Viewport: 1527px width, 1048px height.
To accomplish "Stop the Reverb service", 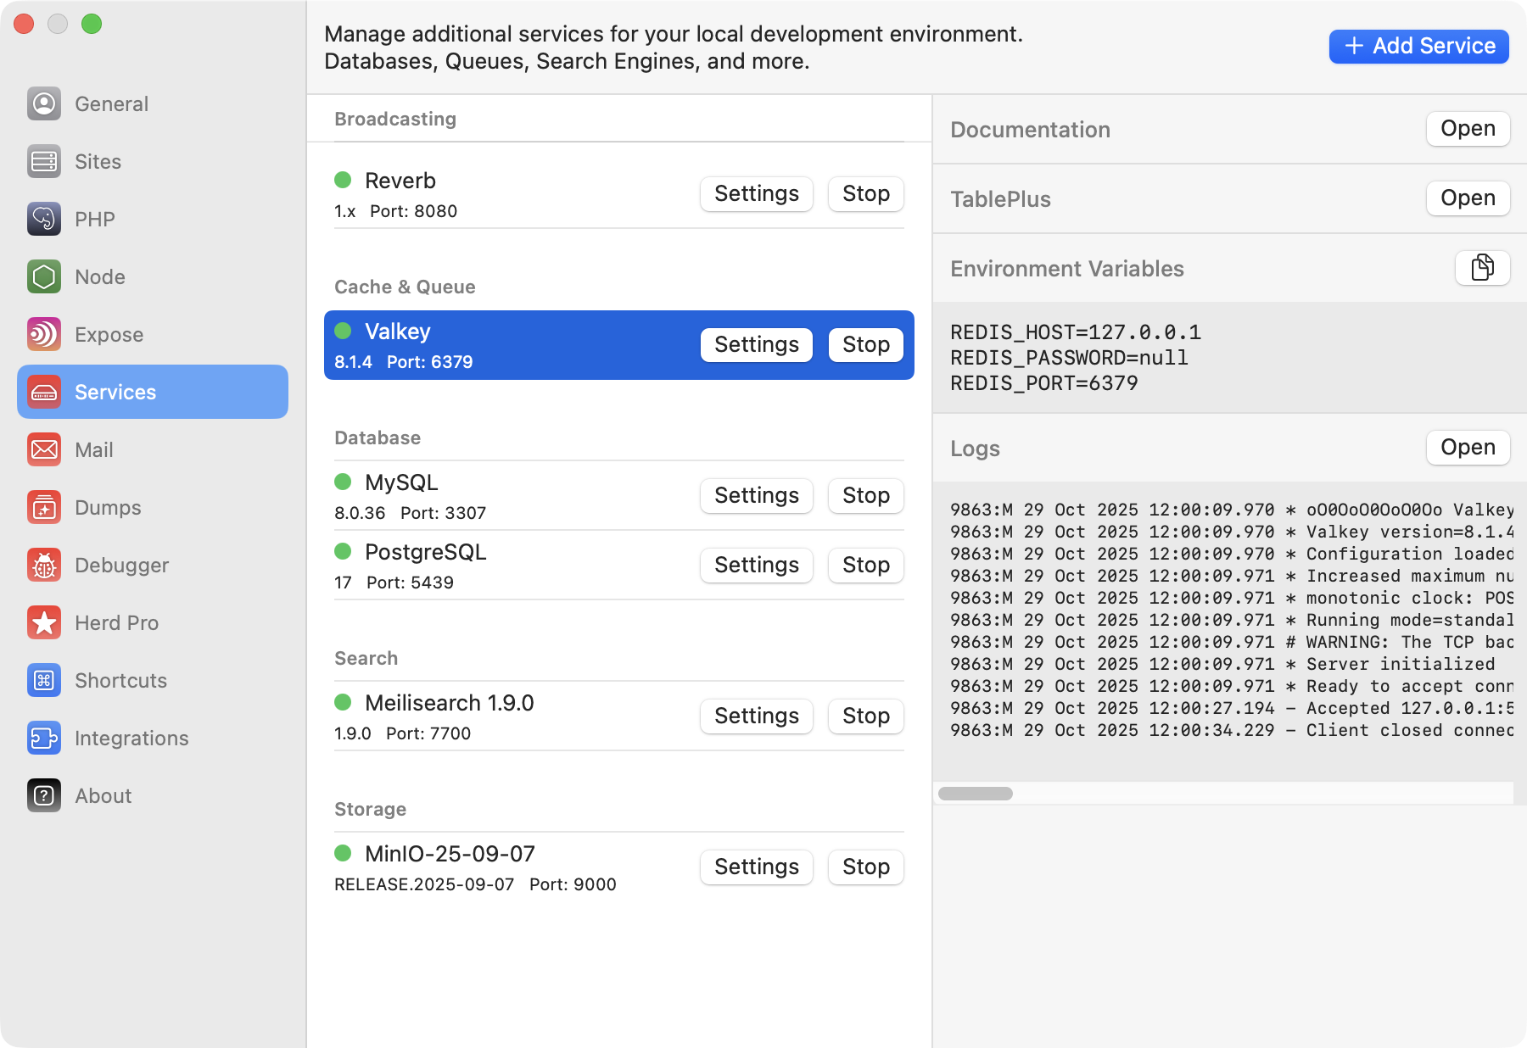I will coord(866,193).
